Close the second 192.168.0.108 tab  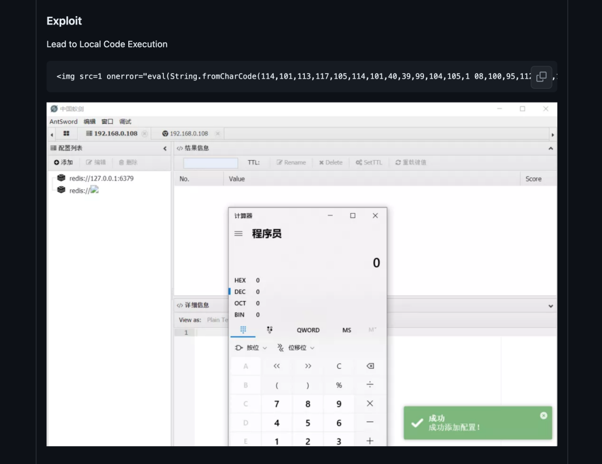click(x=218, y=133)
